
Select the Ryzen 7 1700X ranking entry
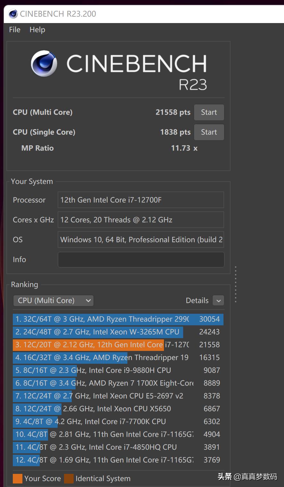tap(118, 383)
